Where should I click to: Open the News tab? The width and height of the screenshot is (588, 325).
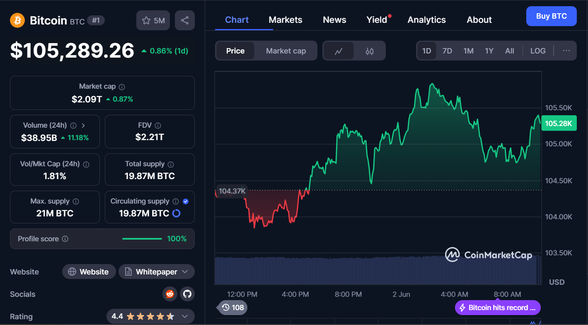pos(334,20)
